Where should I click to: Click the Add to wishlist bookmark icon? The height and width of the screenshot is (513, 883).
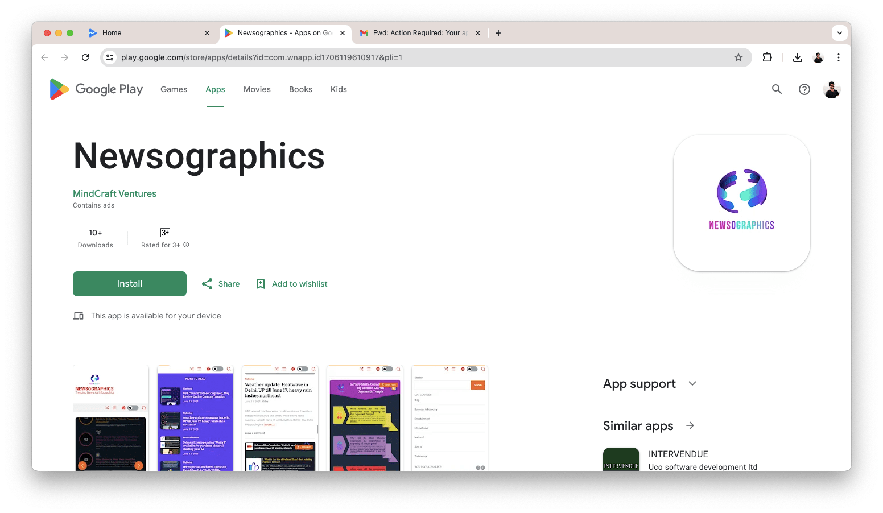coord(261,284)
